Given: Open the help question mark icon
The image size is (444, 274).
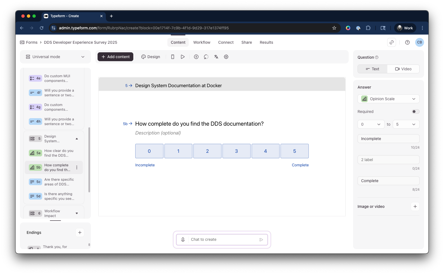Looking at the screenshot, I should pos(407,42).
